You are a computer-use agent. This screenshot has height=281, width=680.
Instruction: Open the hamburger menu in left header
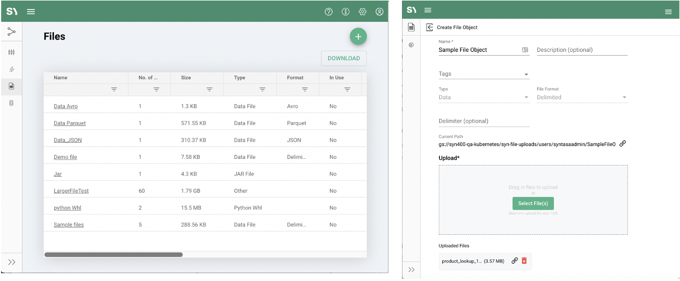coord(31,12)
